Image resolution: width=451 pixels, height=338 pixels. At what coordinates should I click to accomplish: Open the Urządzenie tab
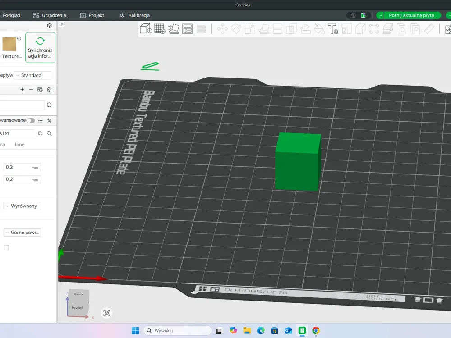[50, 15]
